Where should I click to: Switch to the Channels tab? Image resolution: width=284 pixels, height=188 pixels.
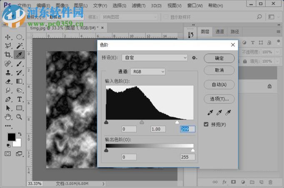pos(220,32)
